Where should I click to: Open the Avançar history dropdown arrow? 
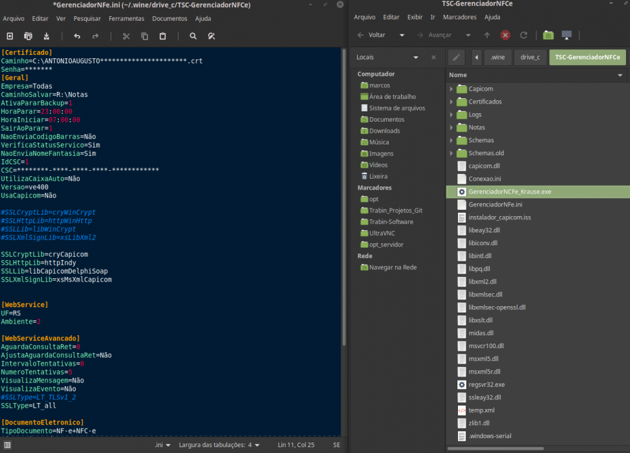pyautogui.click(x=468, y=35)
